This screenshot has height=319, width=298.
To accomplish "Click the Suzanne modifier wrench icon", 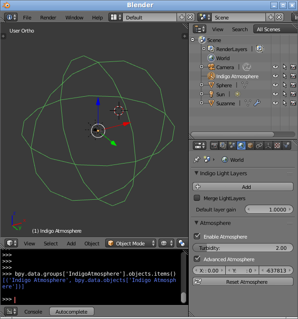I will 257,103.
